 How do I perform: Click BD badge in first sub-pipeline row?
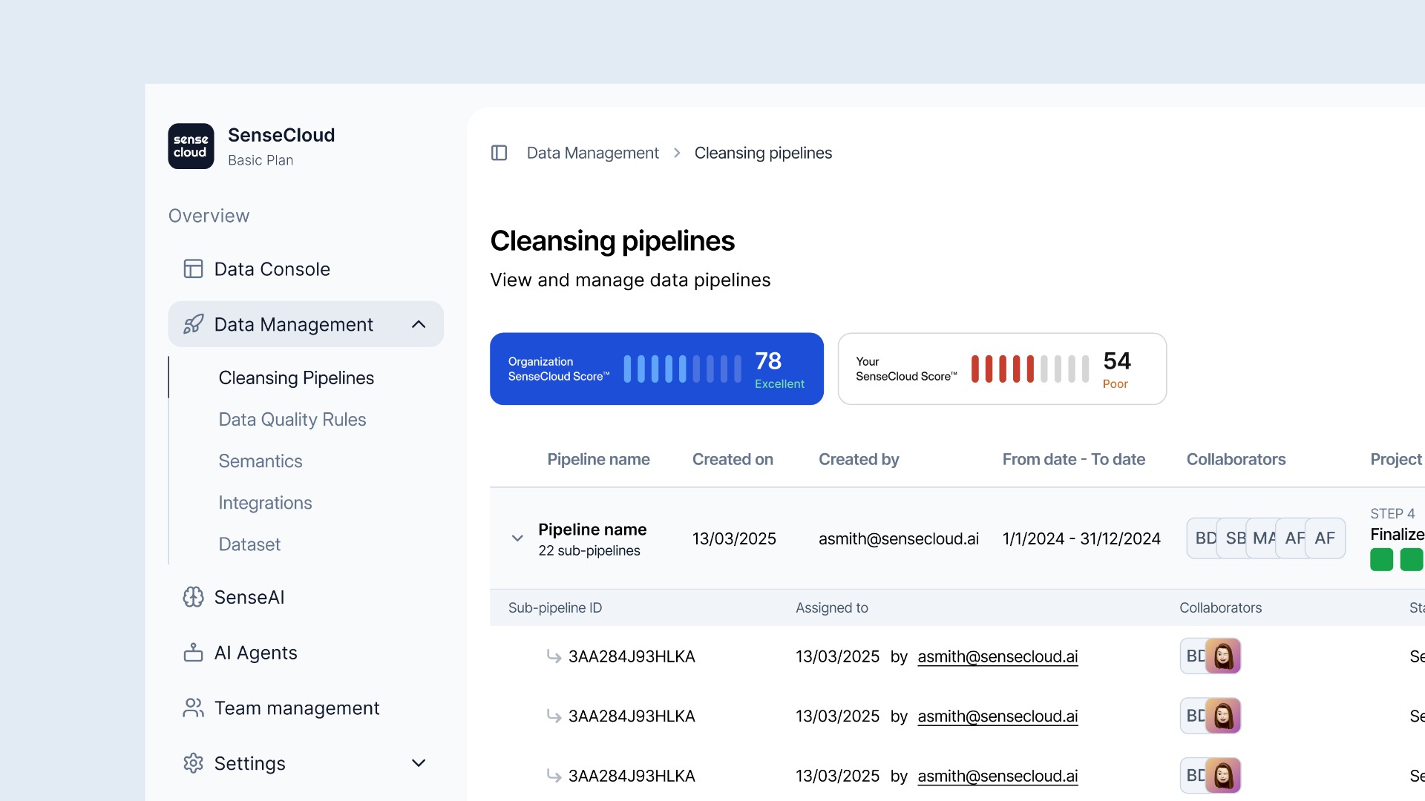tap(1194, 656)
